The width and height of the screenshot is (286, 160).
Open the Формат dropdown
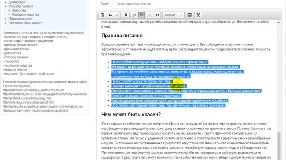173,15
